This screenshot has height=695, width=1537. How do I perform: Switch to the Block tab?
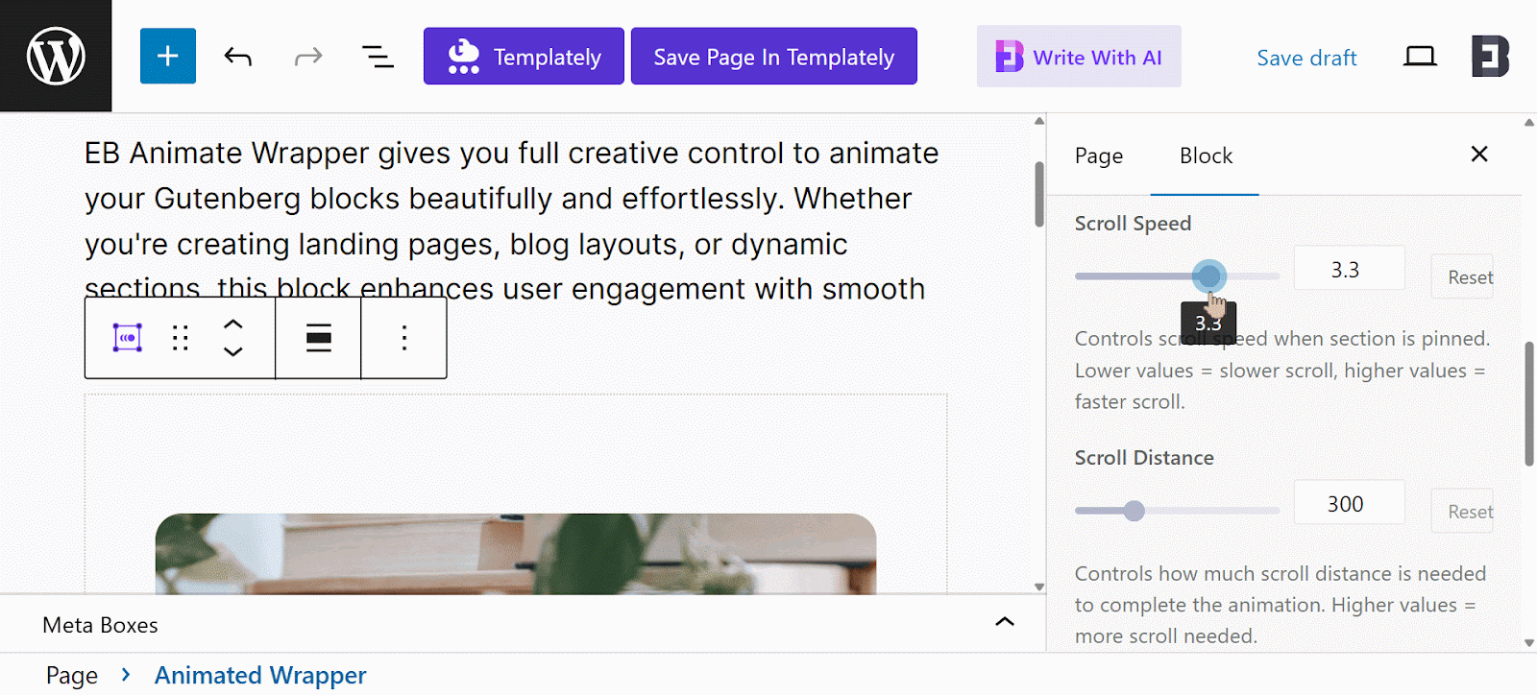pos(1205,156)
